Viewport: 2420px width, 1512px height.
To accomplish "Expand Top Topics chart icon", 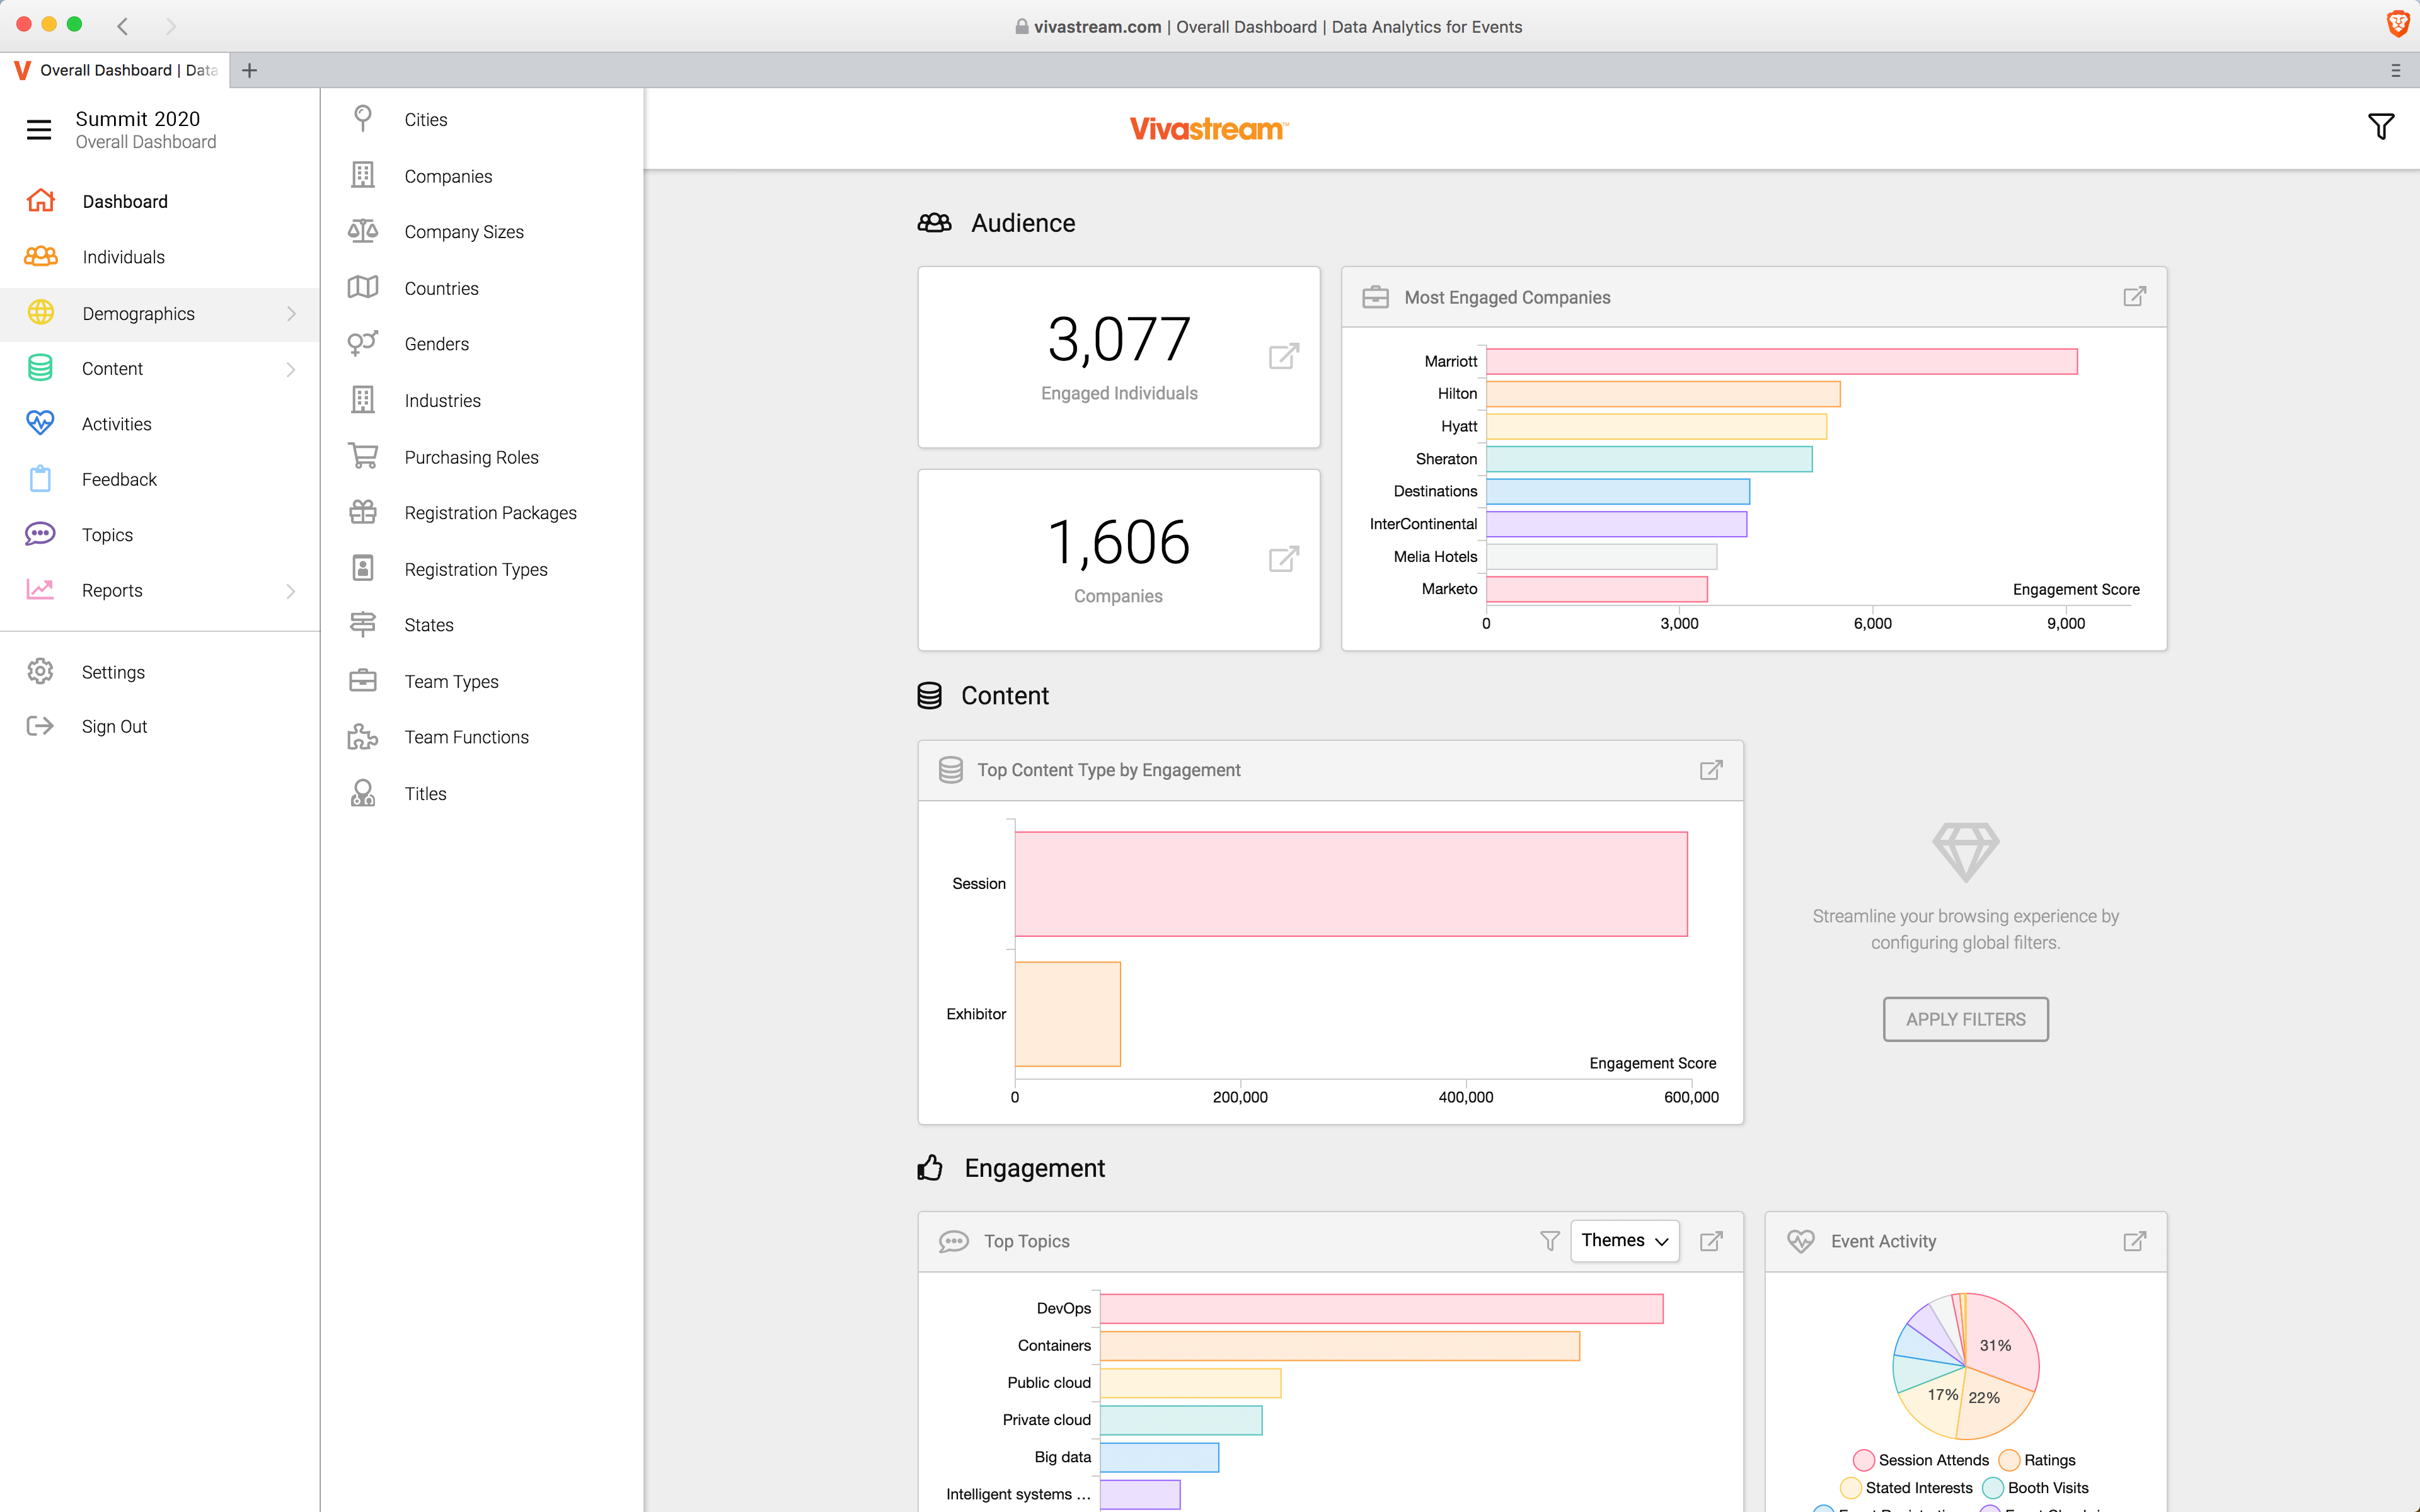I will (1711, 1241).
